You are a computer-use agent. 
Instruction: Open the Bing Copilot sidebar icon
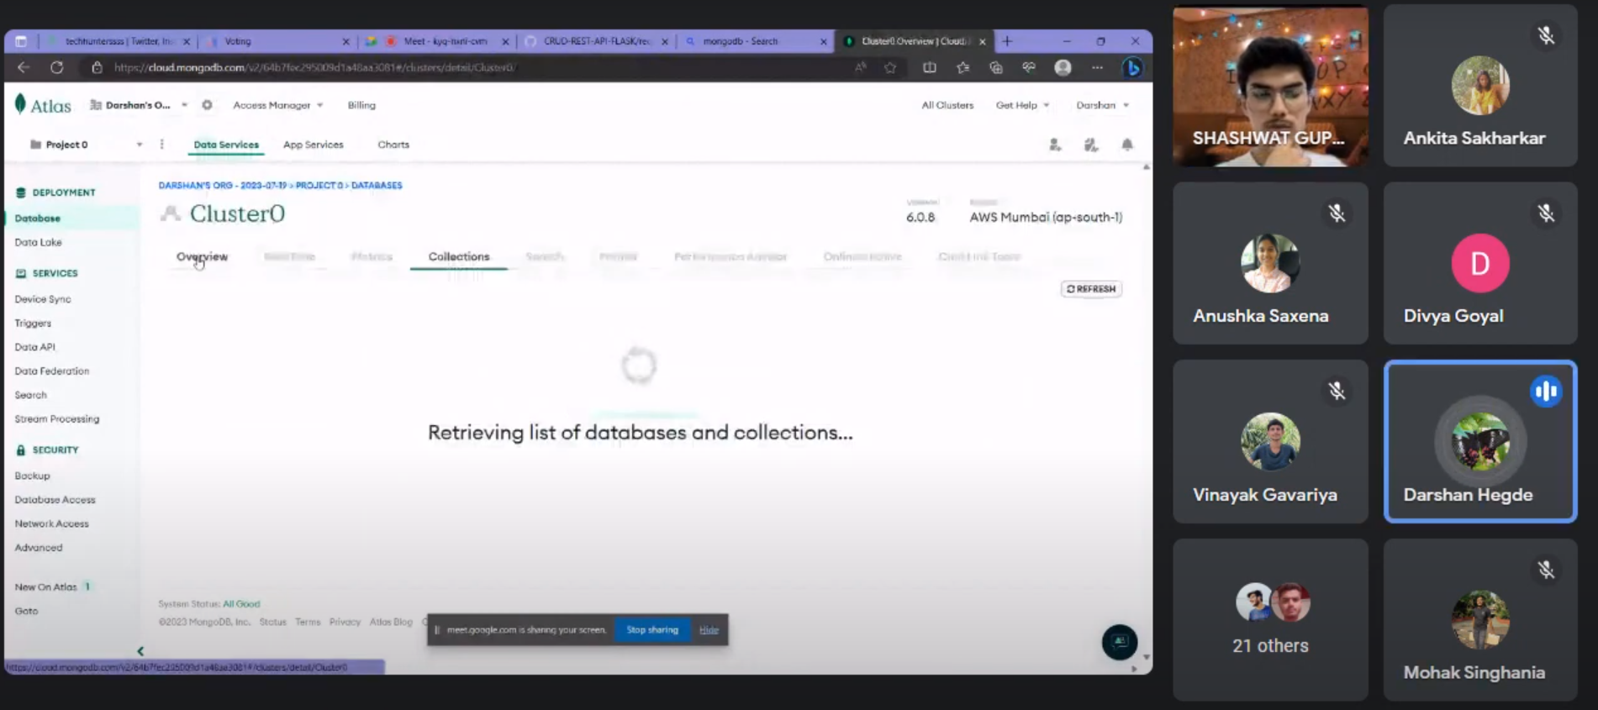coord(1132,68)
